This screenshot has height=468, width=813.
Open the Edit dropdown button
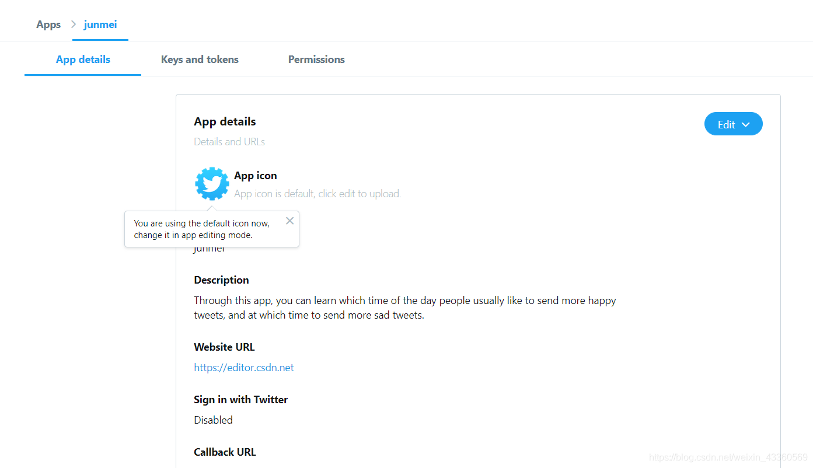click(733, 124)
